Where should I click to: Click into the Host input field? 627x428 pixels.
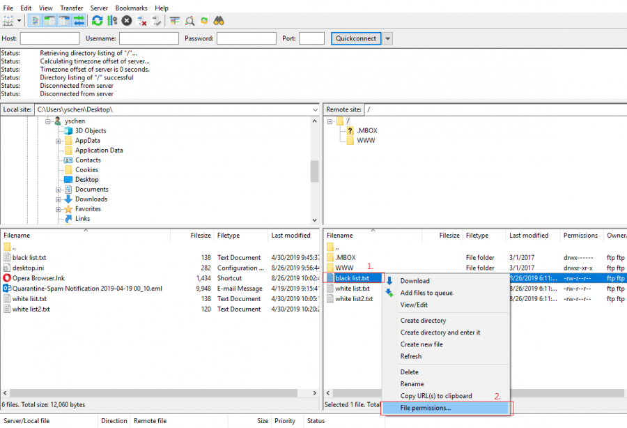click(49, 38)
